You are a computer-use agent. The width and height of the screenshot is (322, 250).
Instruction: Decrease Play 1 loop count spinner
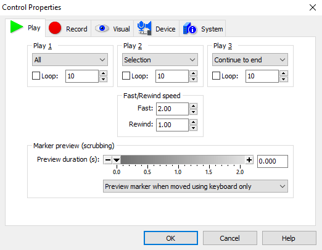click(x=103, y=79)
